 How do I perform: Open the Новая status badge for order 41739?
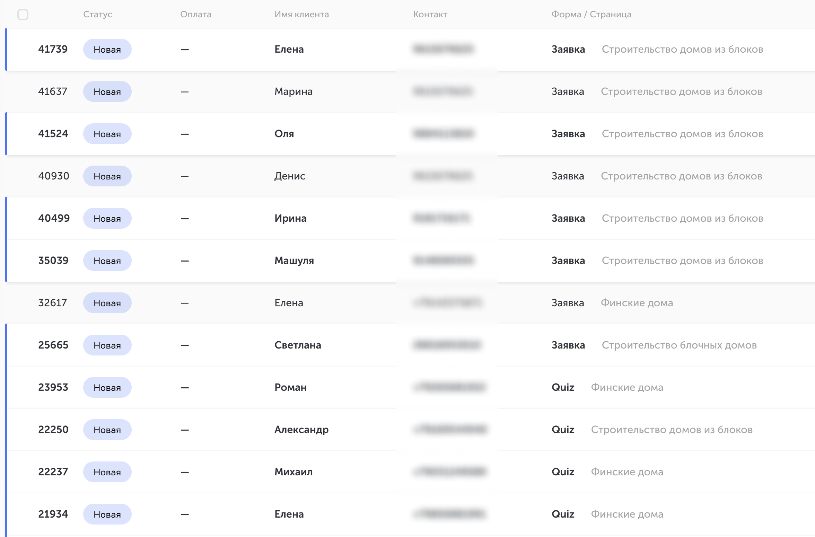[x=107, y=49]
